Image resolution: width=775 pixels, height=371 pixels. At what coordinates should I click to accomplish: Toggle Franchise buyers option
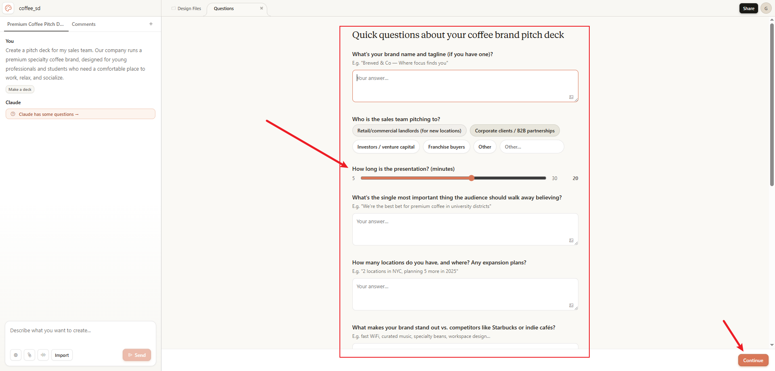click(x=446, y=147)
